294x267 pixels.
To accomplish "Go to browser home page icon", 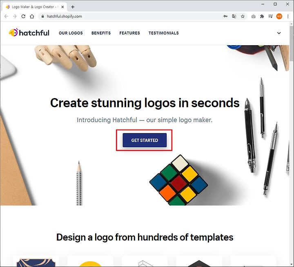I will pos(32,16).
